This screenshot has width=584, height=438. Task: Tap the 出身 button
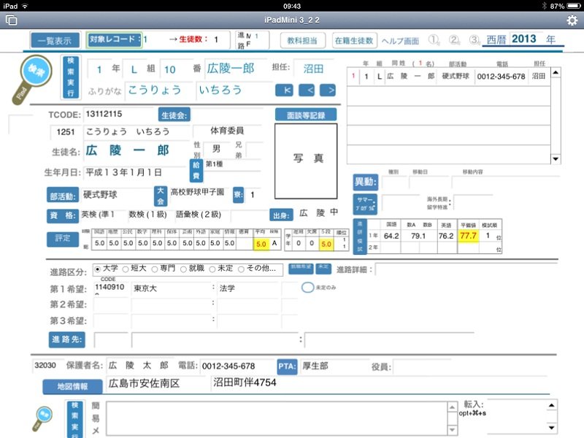(280, 215)
